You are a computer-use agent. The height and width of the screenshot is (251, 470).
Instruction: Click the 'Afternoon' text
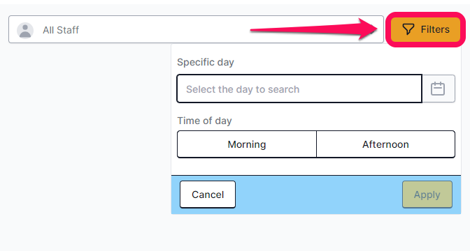385,144
